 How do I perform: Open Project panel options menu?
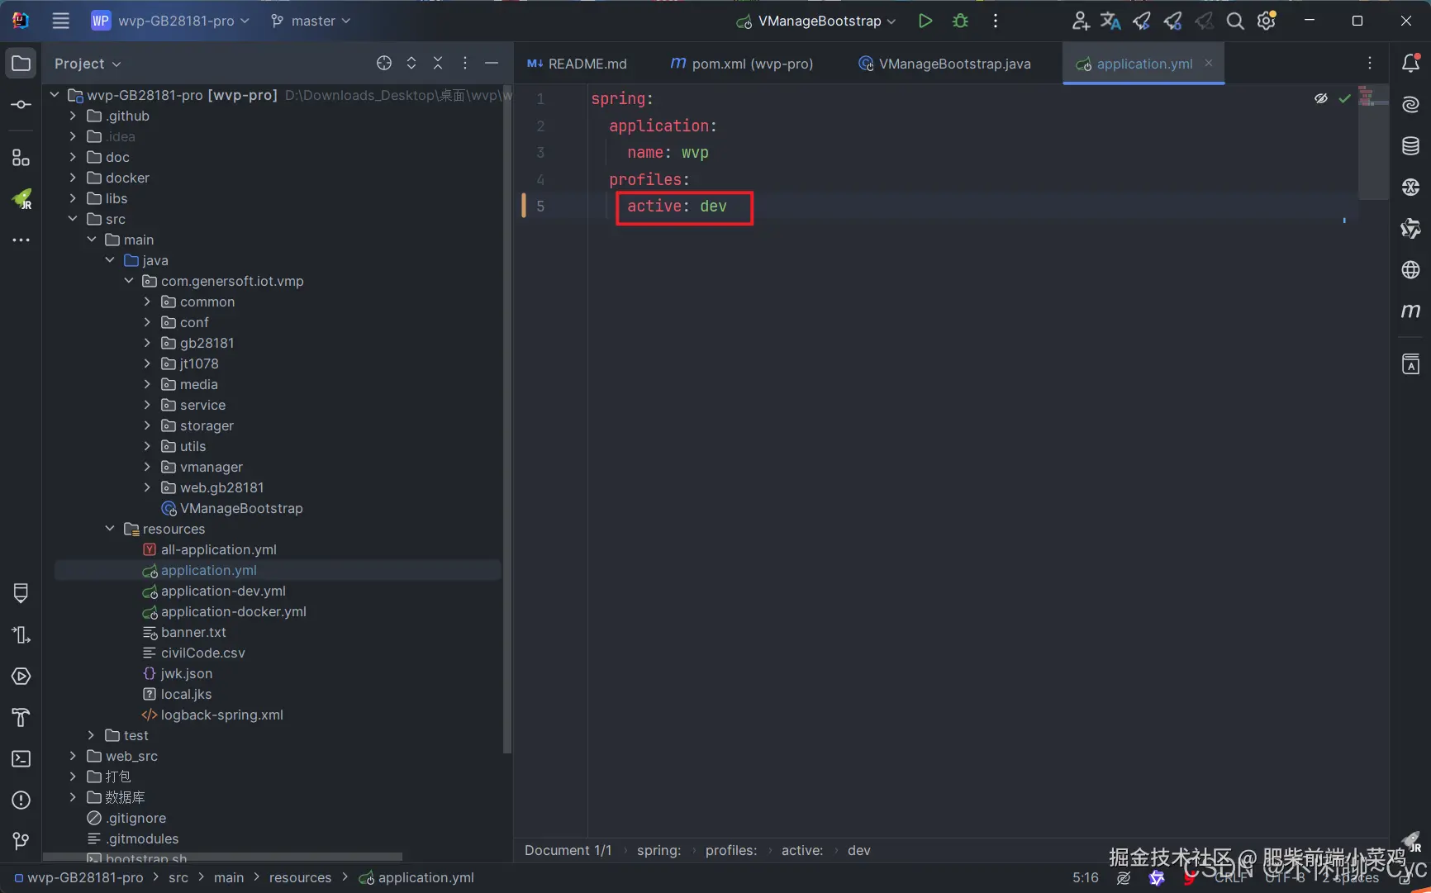pyautogui.click(x=465, y=64)
